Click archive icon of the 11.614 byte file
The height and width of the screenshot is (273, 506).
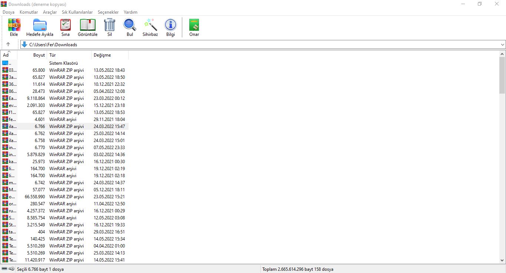click(5, 84)
